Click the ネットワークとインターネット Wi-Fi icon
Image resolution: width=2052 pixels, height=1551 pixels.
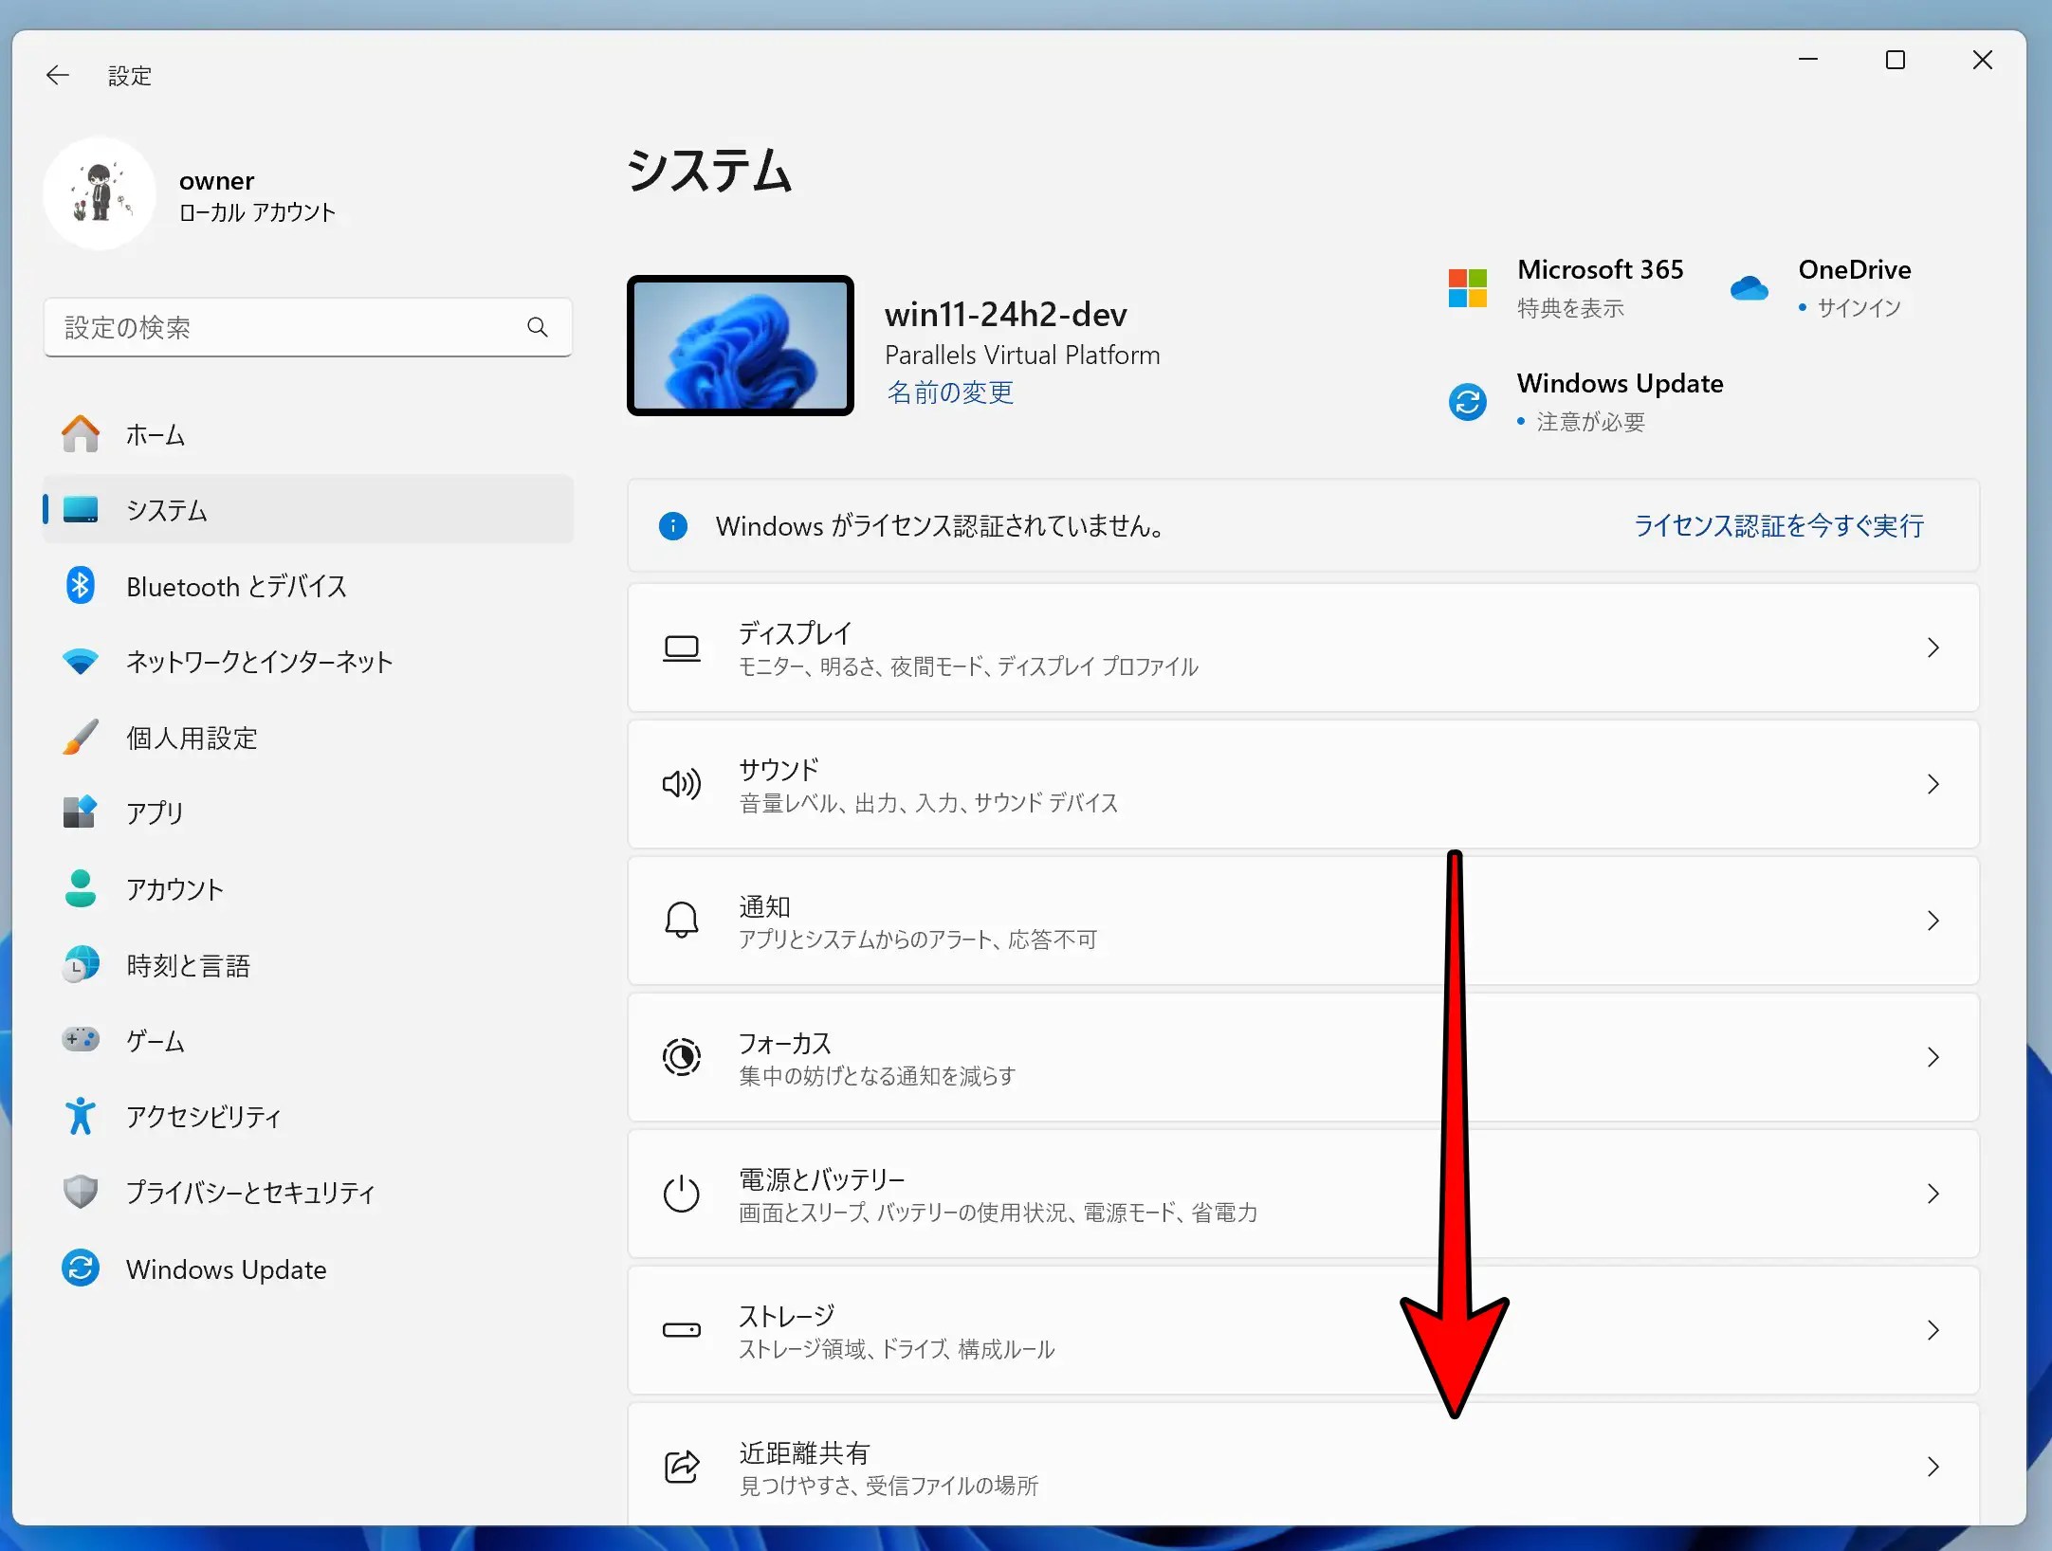81,662
